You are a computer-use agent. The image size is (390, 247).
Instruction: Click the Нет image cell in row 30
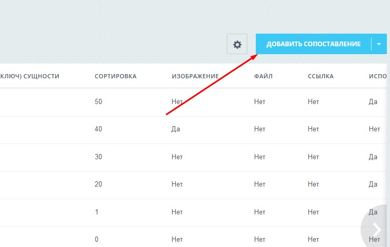[177, 157]
